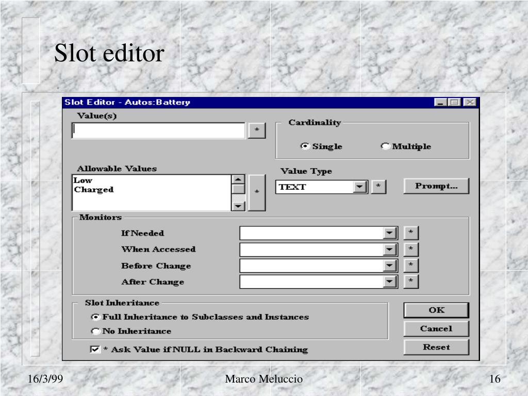Focus the Value(s) input field

pos(159,130)
